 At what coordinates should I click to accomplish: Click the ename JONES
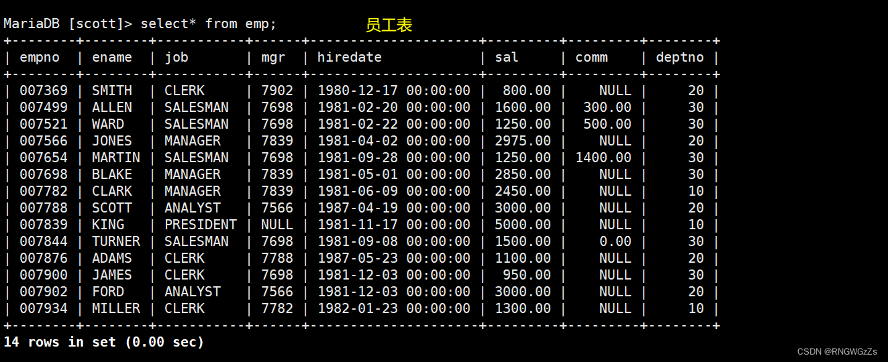112,141
